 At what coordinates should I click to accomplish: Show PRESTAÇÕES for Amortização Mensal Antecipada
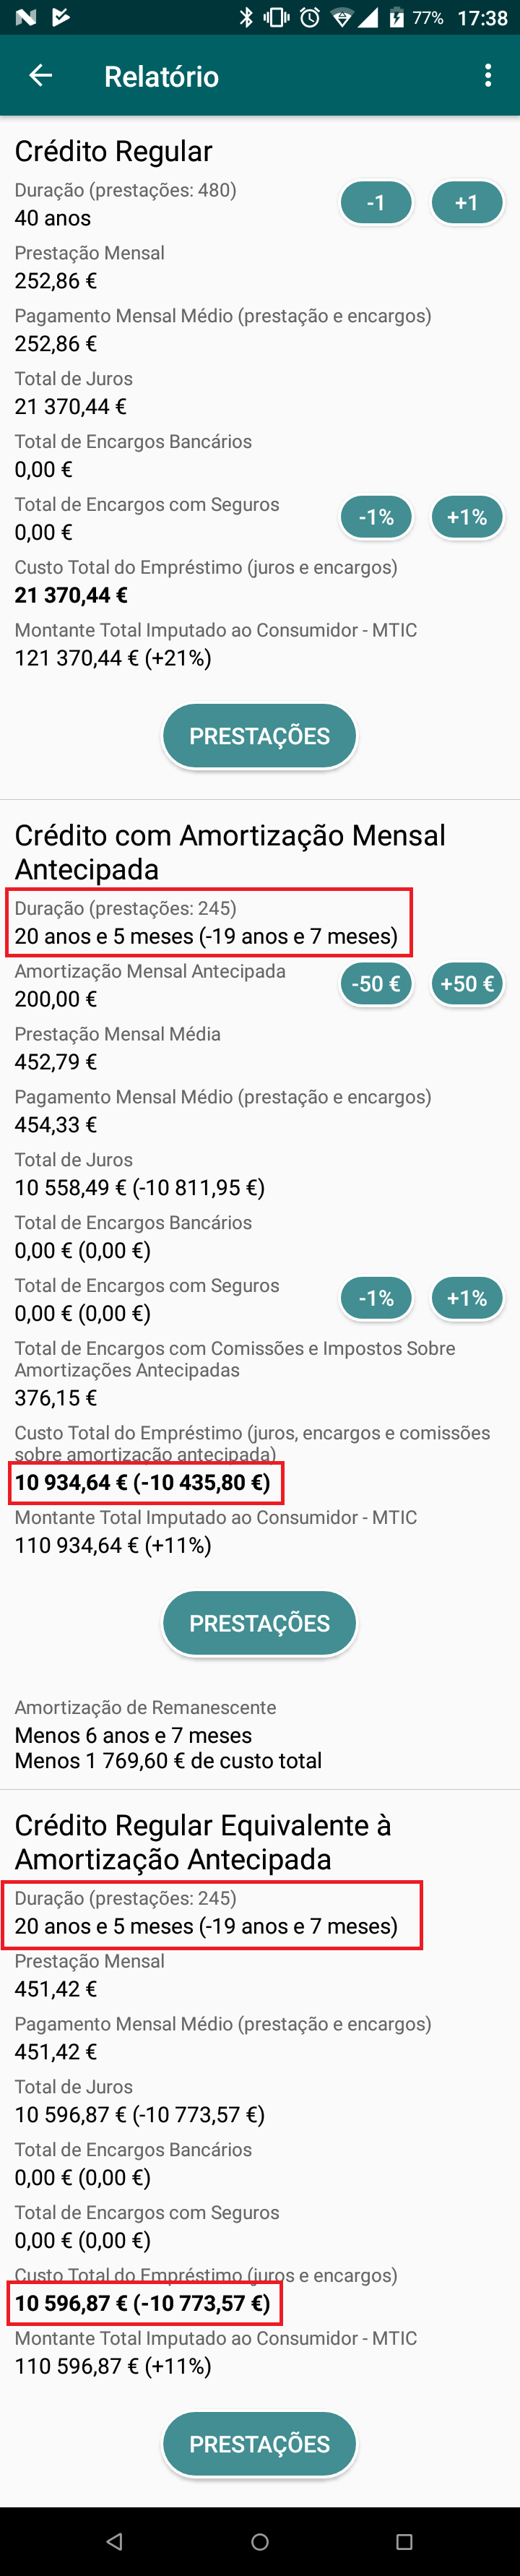pyautogui.click(x=259, y=1623)
